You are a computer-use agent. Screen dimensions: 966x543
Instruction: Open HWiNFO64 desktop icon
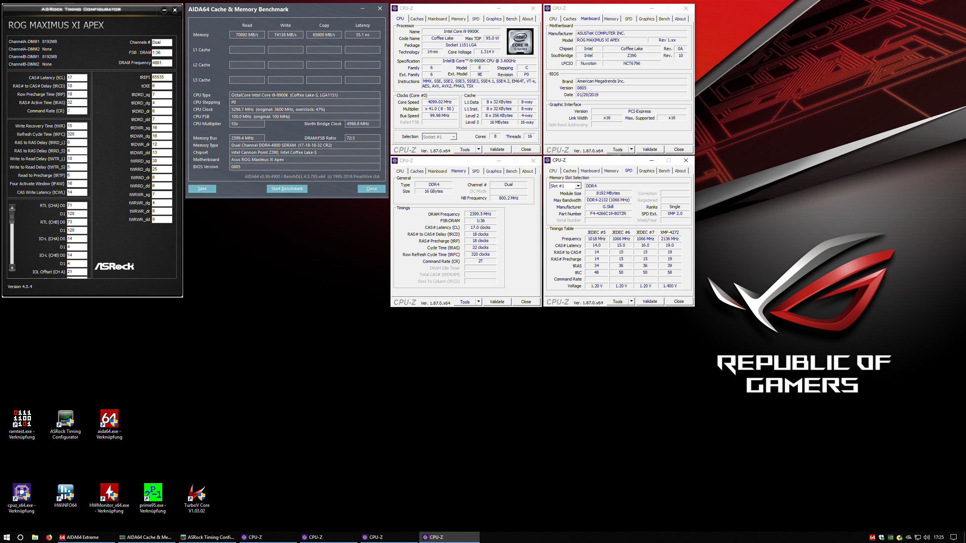point(65,493)
